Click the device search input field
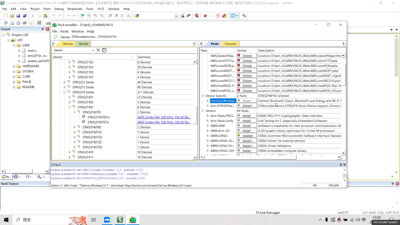Screen dimensions: 400x225 (x=77, y=50)
